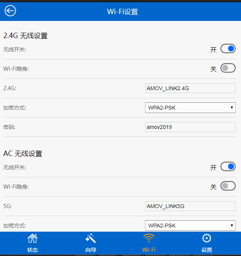The image size is (241, 256).
Task: Open the AC 5G encryption WPA2-PSK dropdown
Action: 190,226
